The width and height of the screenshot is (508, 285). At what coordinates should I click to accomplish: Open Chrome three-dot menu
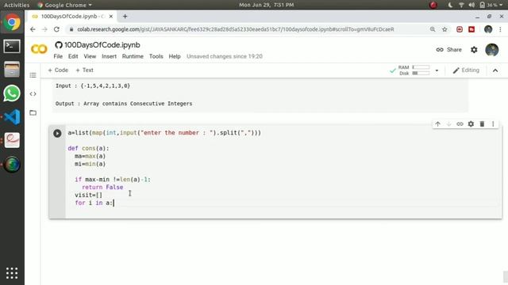[x=500, y=29]
